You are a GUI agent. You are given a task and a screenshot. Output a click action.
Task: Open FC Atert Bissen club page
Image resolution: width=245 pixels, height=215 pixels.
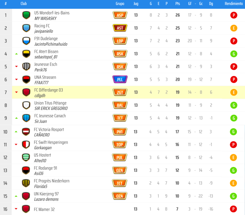click(46, 51)
